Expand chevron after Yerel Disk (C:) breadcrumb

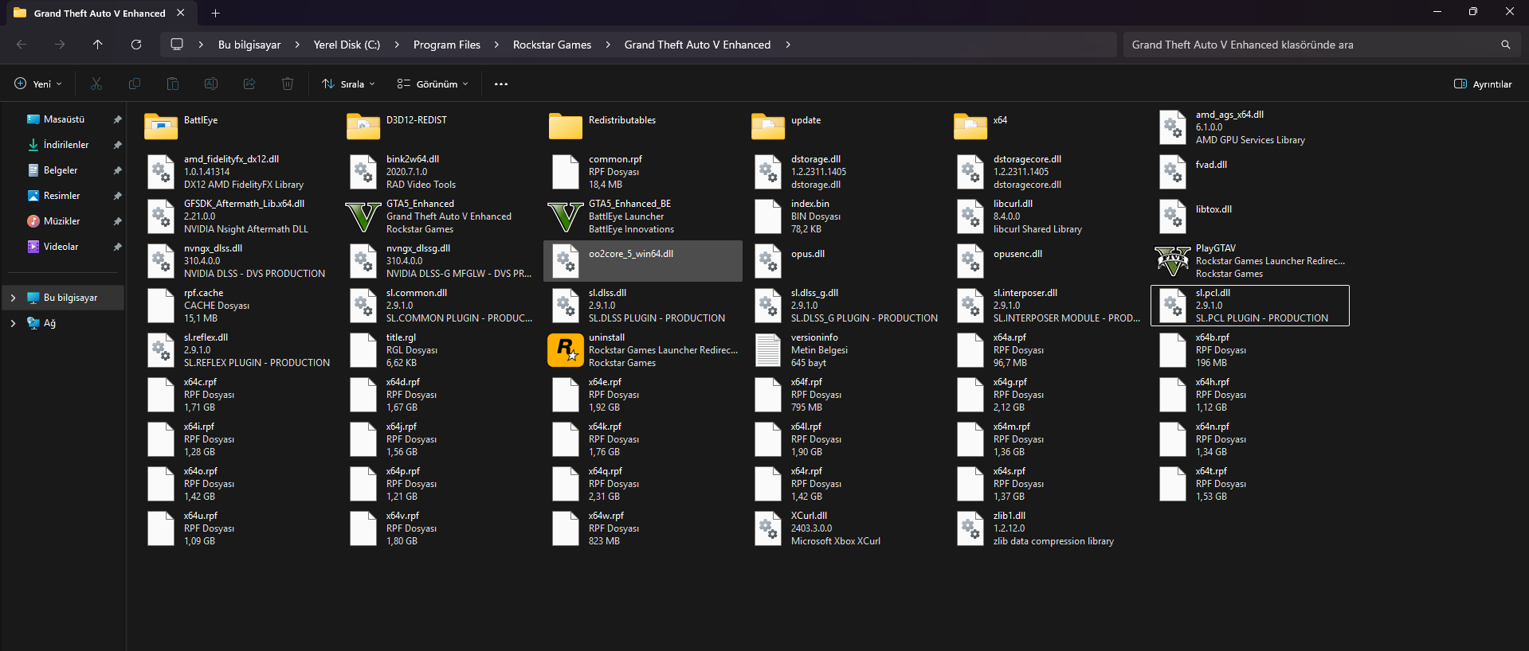(x=397, y=45)
